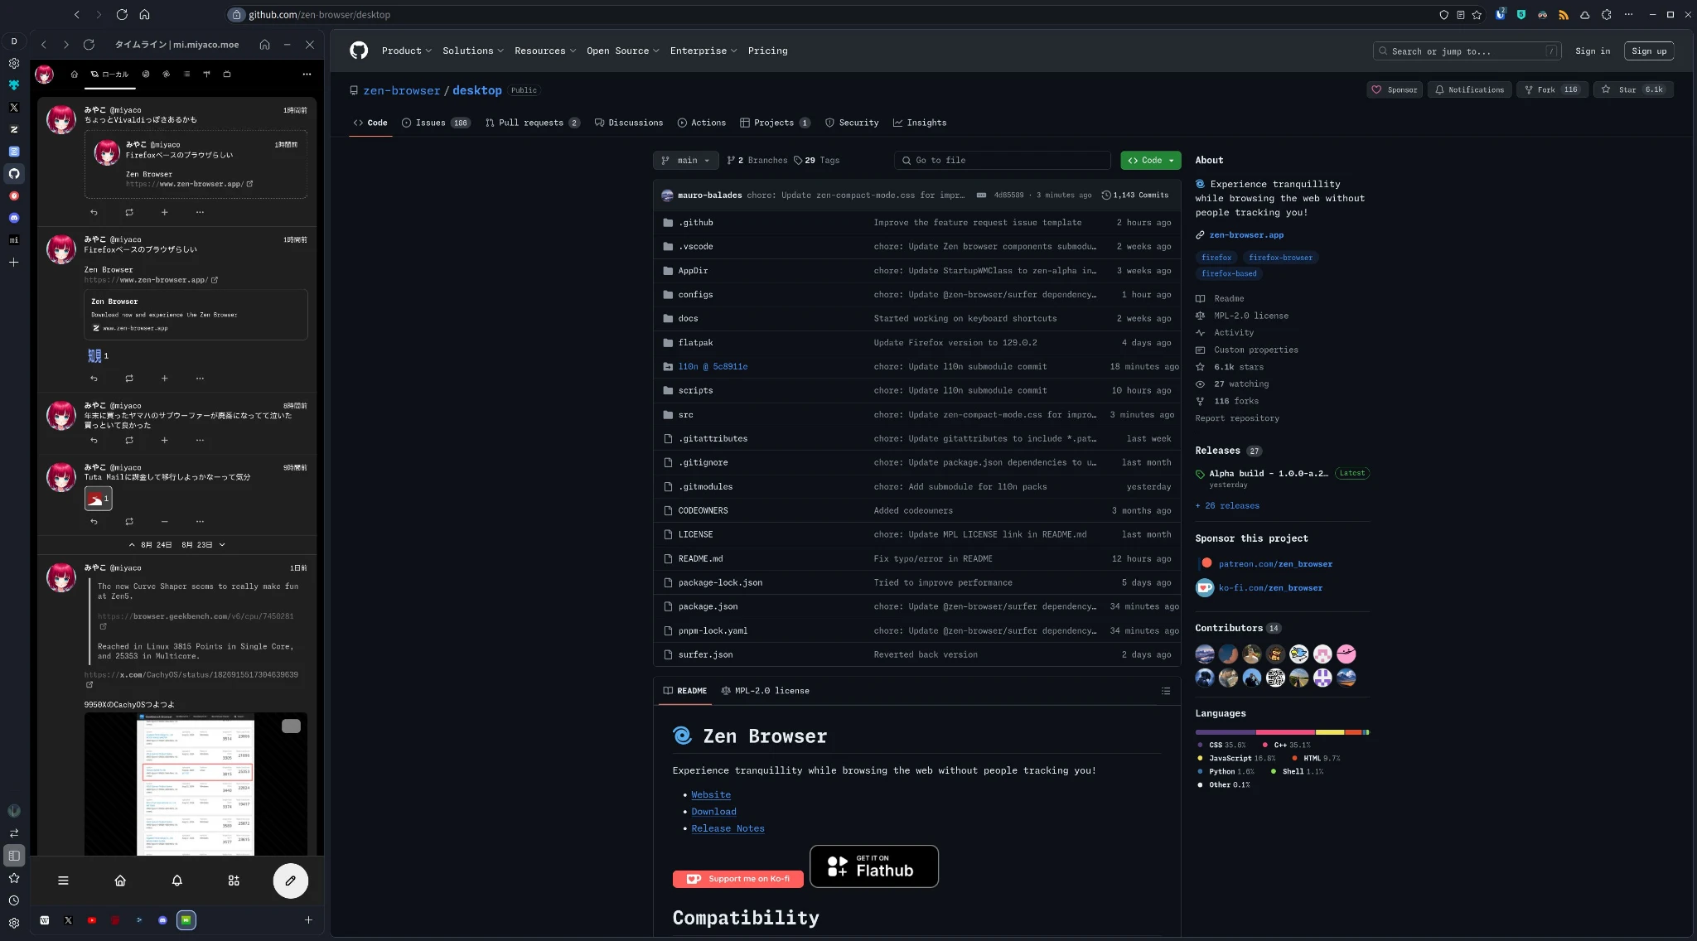The width and height of the screenshot is (1697, 941).
Task: Switch to the Pull requests tab
Action: click(532, 123)
